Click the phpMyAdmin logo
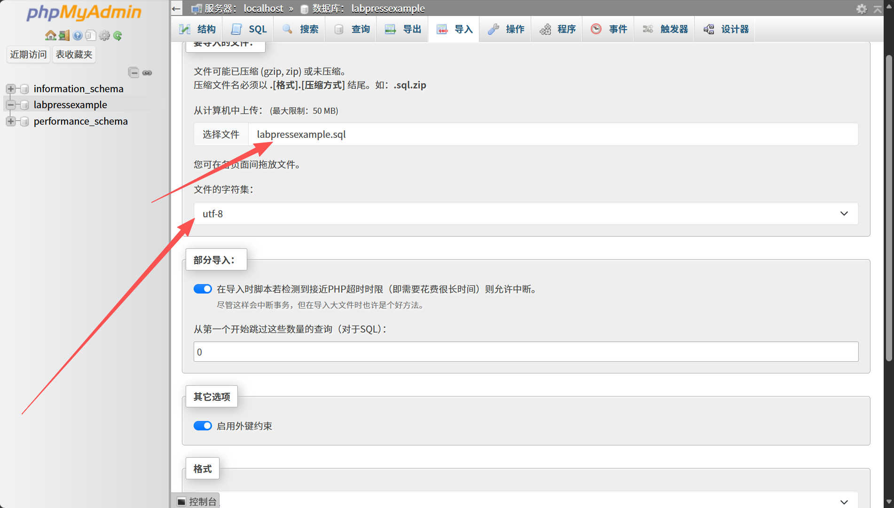This screenshot has width=894, height=508. 84,12
